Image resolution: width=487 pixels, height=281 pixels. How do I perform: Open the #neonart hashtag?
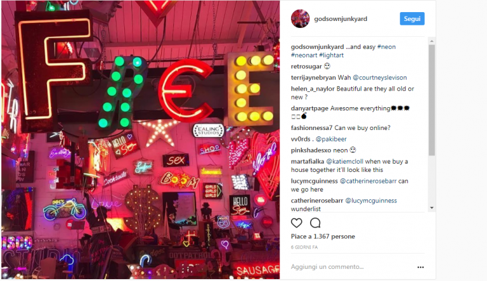304,55
